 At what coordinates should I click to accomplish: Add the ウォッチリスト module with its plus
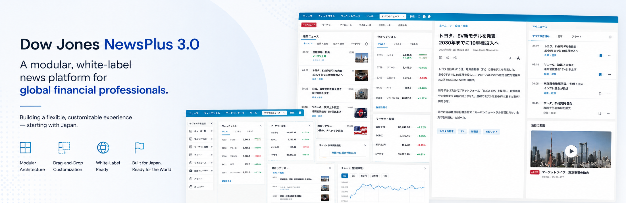tap(212, 139)
